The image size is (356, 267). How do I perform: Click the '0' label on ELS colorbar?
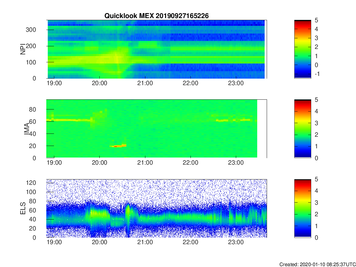click(316, 237)
